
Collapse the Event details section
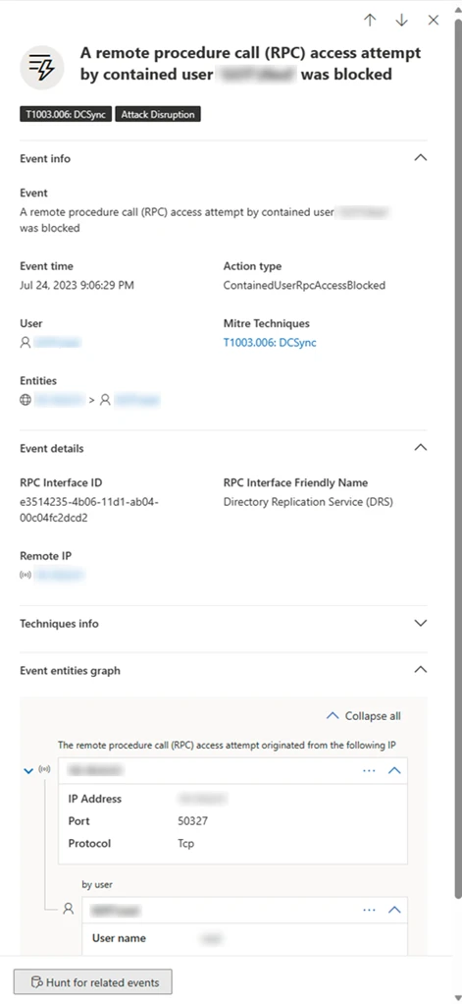[x=421, y=448]
